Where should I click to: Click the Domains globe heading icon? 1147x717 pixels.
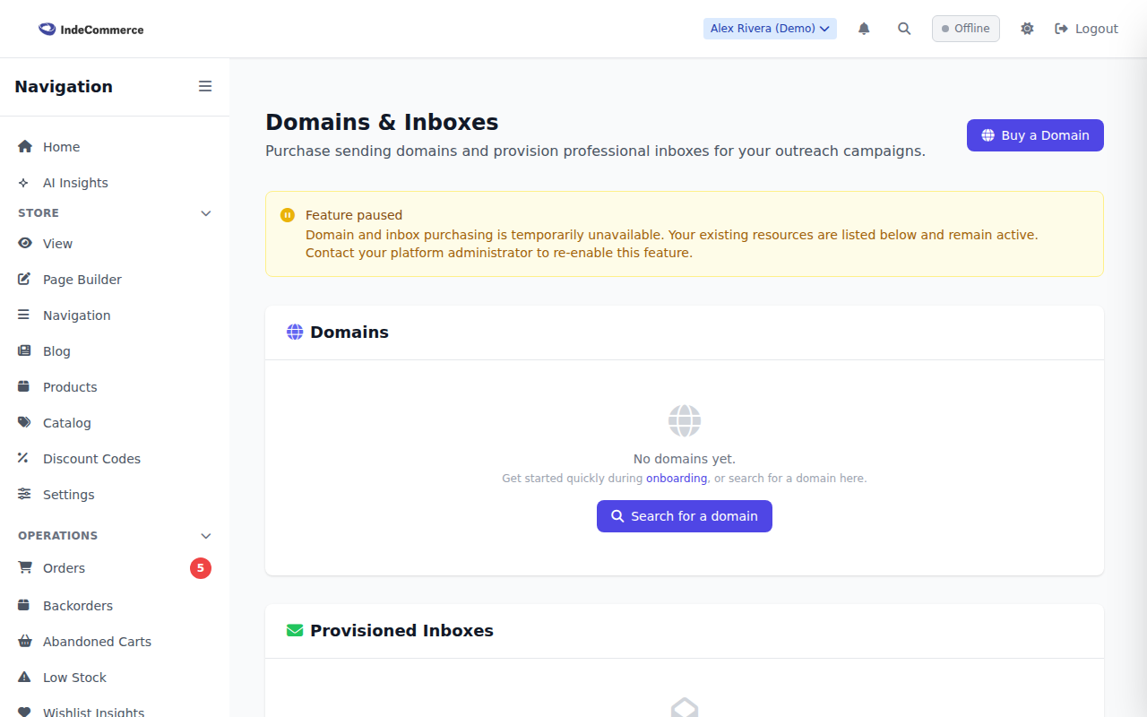[295, 333]
